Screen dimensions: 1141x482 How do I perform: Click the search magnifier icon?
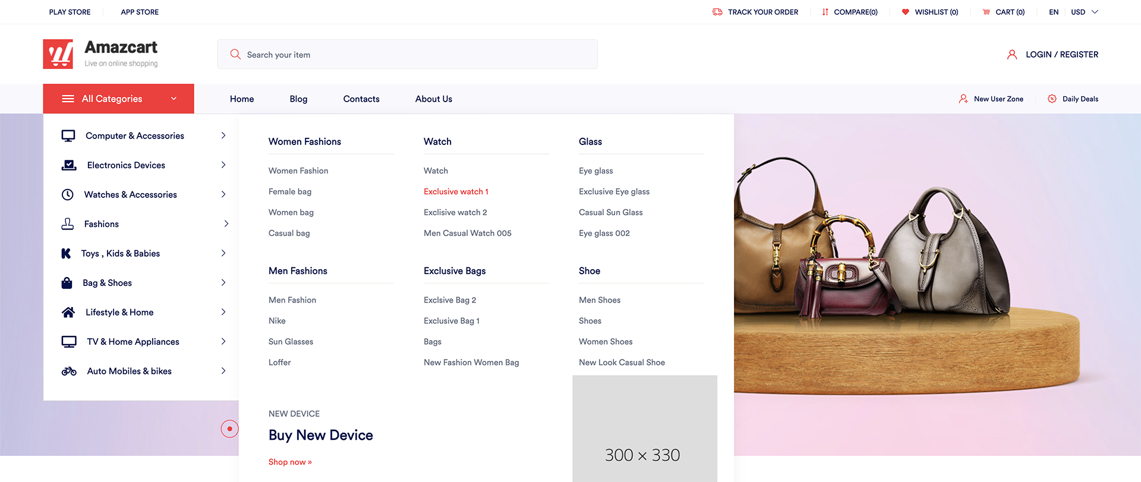(x=235, y=54)
